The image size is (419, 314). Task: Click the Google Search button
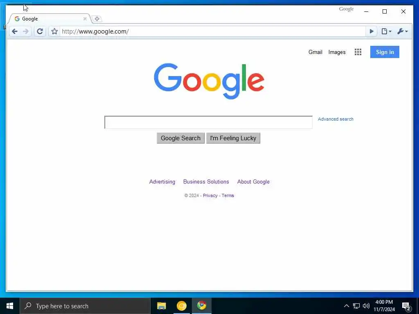click(180, 138)
